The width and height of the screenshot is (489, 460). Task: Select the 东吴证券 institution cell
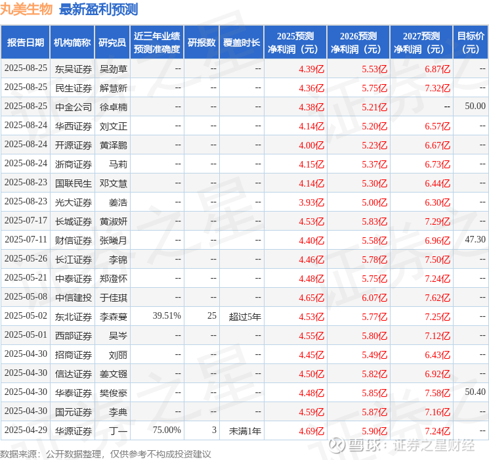[74, 69]
